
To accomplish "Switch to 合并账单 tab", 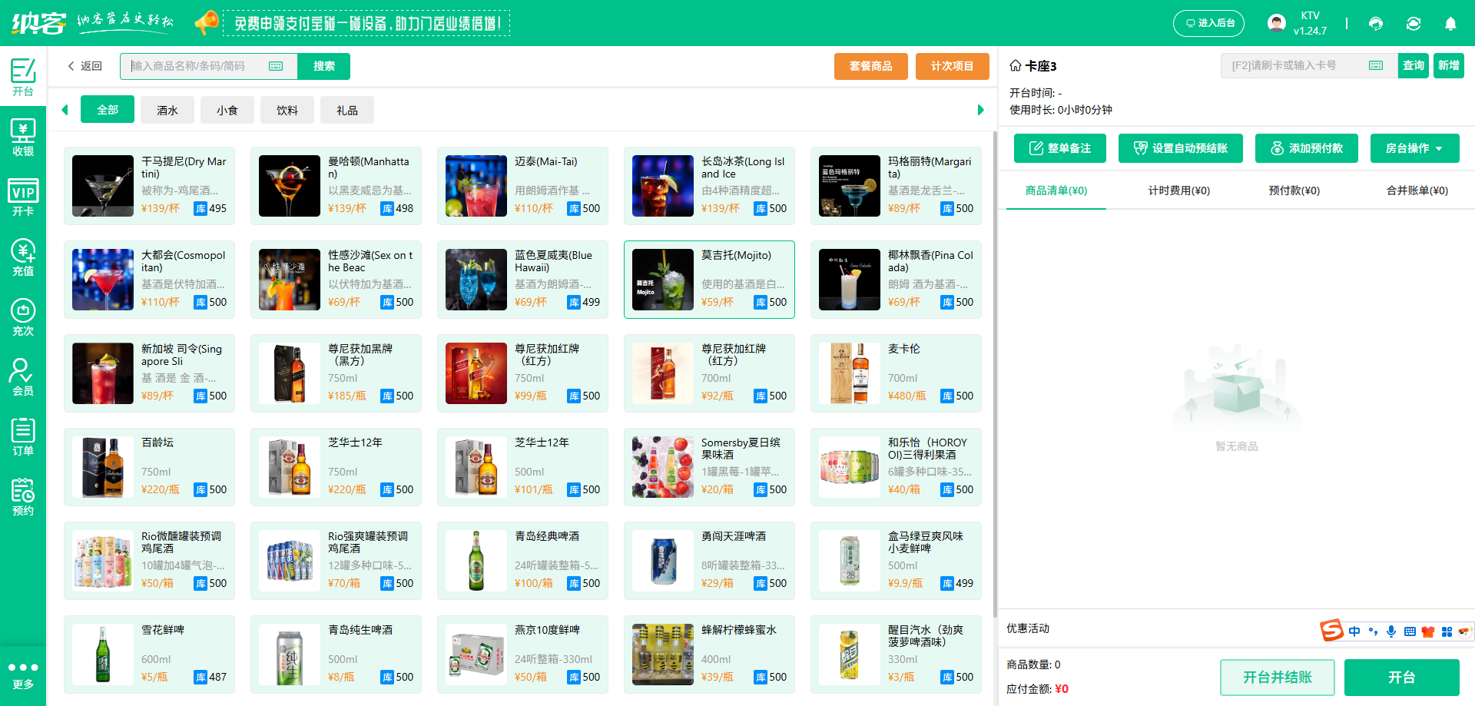I will pos(1417,191).
